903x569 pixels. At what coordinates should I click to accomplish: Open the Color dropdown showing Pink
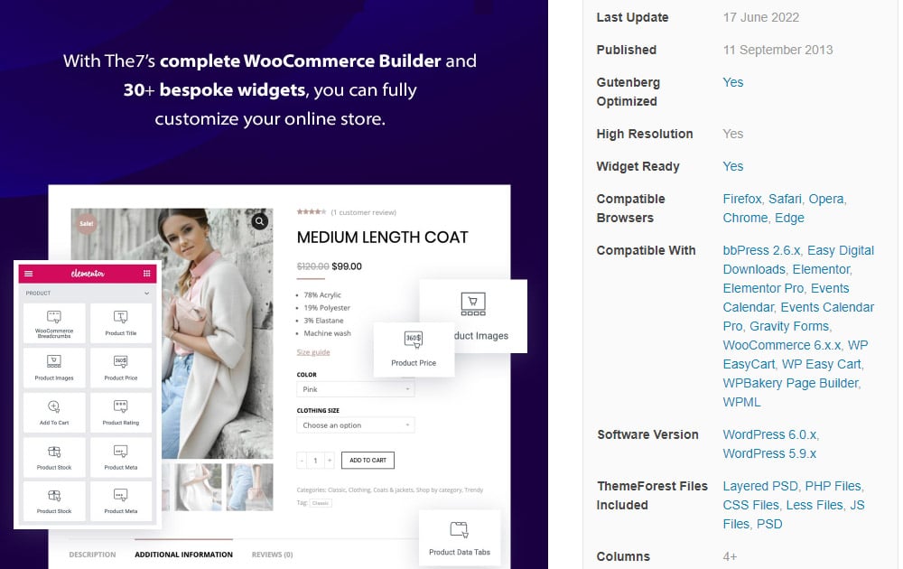click(355, 389)
